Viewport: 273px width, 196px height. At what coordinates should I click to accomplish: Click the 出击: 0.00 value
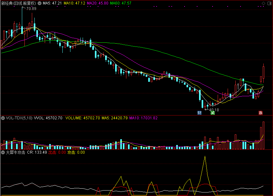[57, 152]
